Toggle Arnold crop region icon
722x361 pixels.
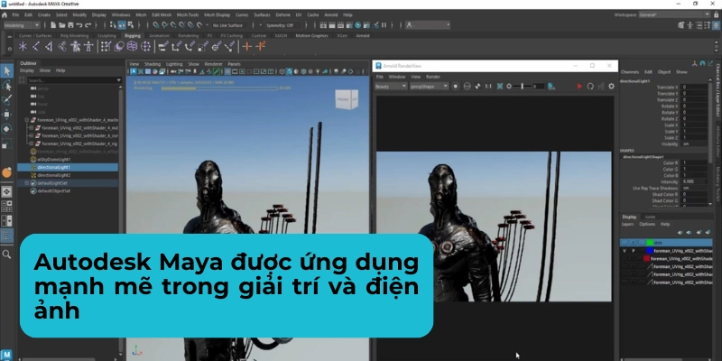click(x=500, y=86)
